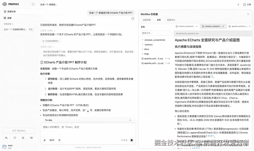254x151 pixels.
Task: Open the community icon next to GitHub
Action: coord(23,138)
